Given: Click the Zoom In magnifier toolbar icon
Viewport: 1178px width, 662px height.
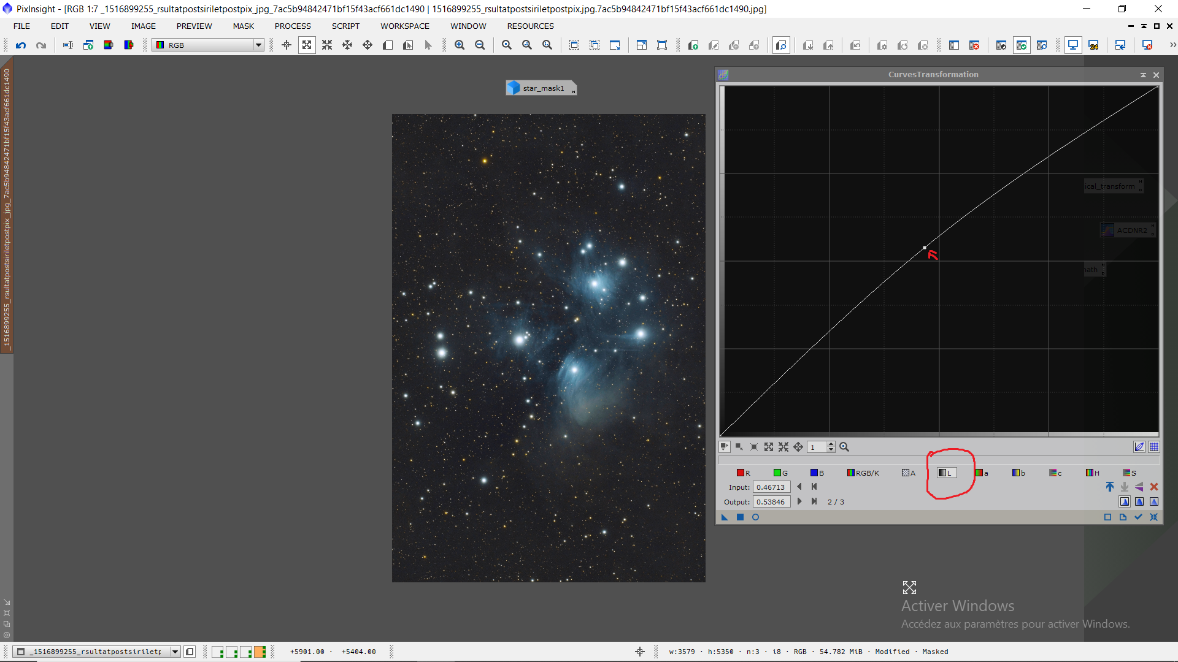Looking at the screenshot, I should [x=460, y=45].
